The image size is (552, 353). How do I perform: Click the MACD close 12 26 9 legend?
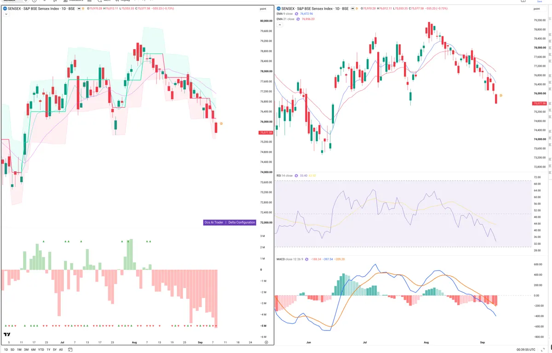tap(290, 259)
